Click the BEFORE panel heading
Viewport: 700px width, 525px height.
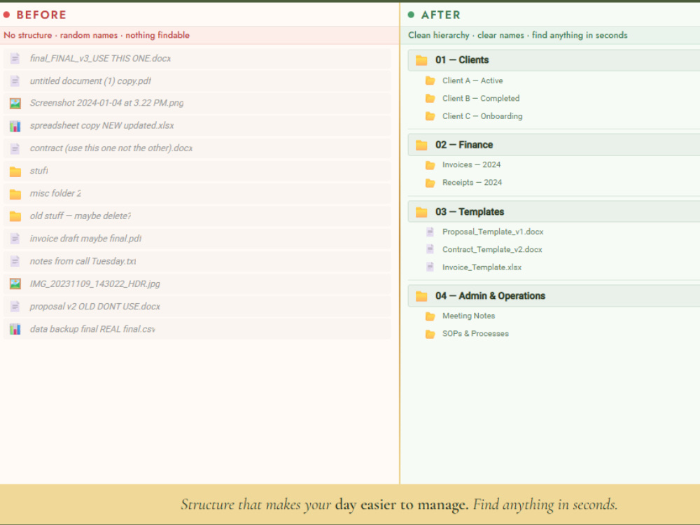click(41, 15)
